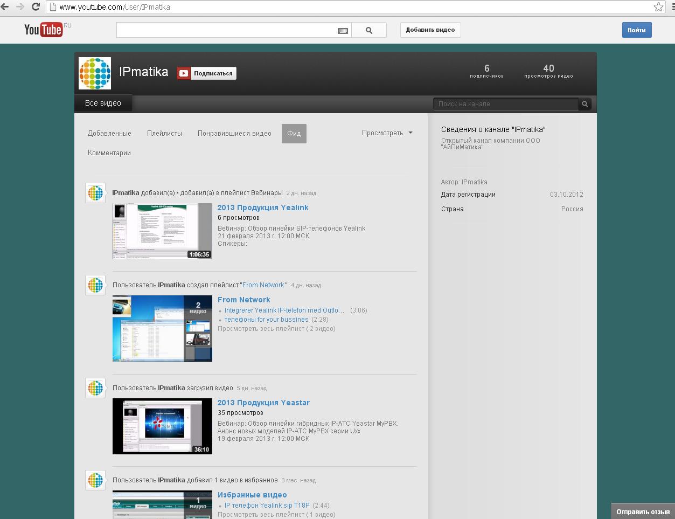The width and height of the screenshot is (675, 519).
Task: Go back using the browser back arrow
Action: (x=5, y=7)
